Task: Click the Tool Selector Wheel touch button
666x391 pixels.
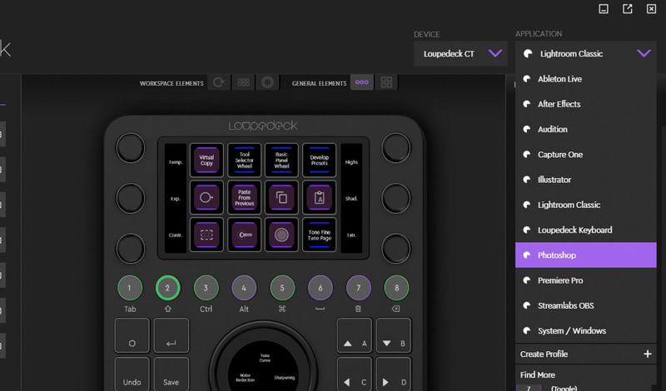Action: [x=244, y=160]
